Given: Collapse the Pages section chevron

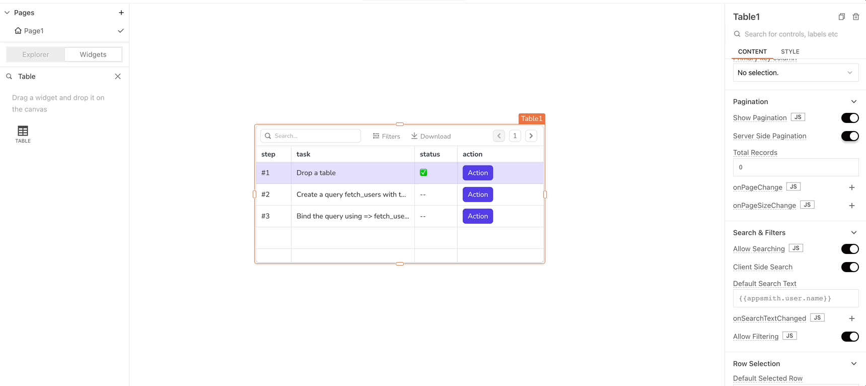Looking at the screenshot, I should [x=7, y=13].
